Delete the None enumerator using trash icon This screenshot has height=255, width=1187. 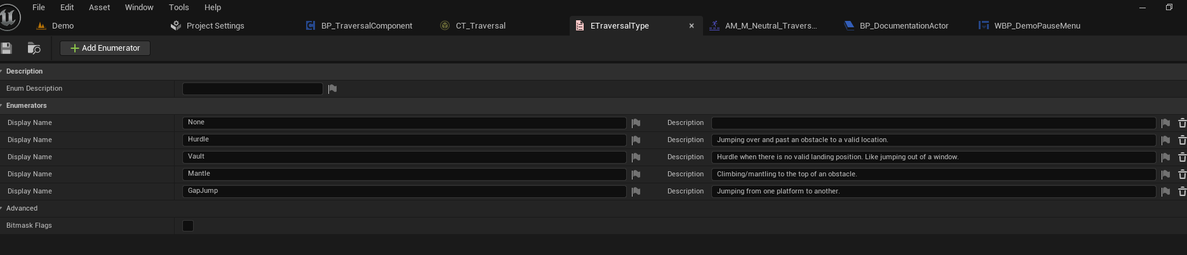tap(1182, 123)
